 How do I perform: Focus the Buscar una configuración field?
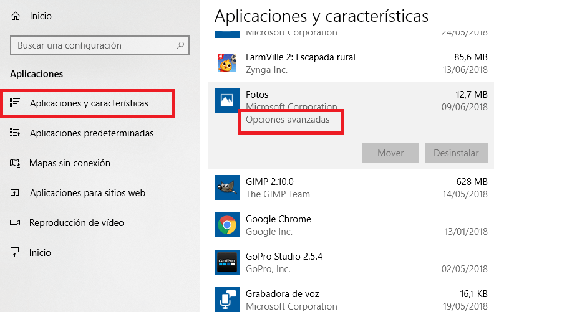pyautogui.click(x=100, y=45)
